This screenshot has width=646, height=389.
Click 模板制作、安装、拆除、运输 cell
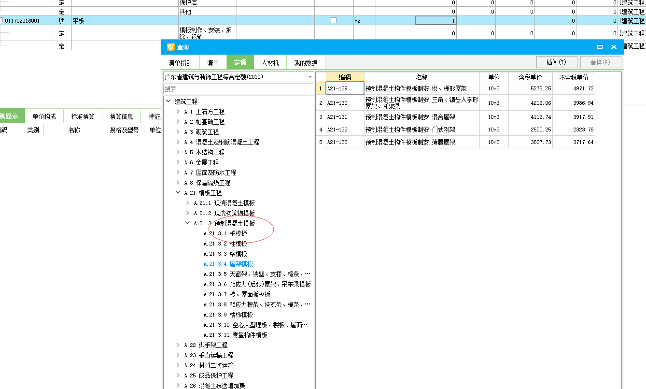tap(208, 33)
